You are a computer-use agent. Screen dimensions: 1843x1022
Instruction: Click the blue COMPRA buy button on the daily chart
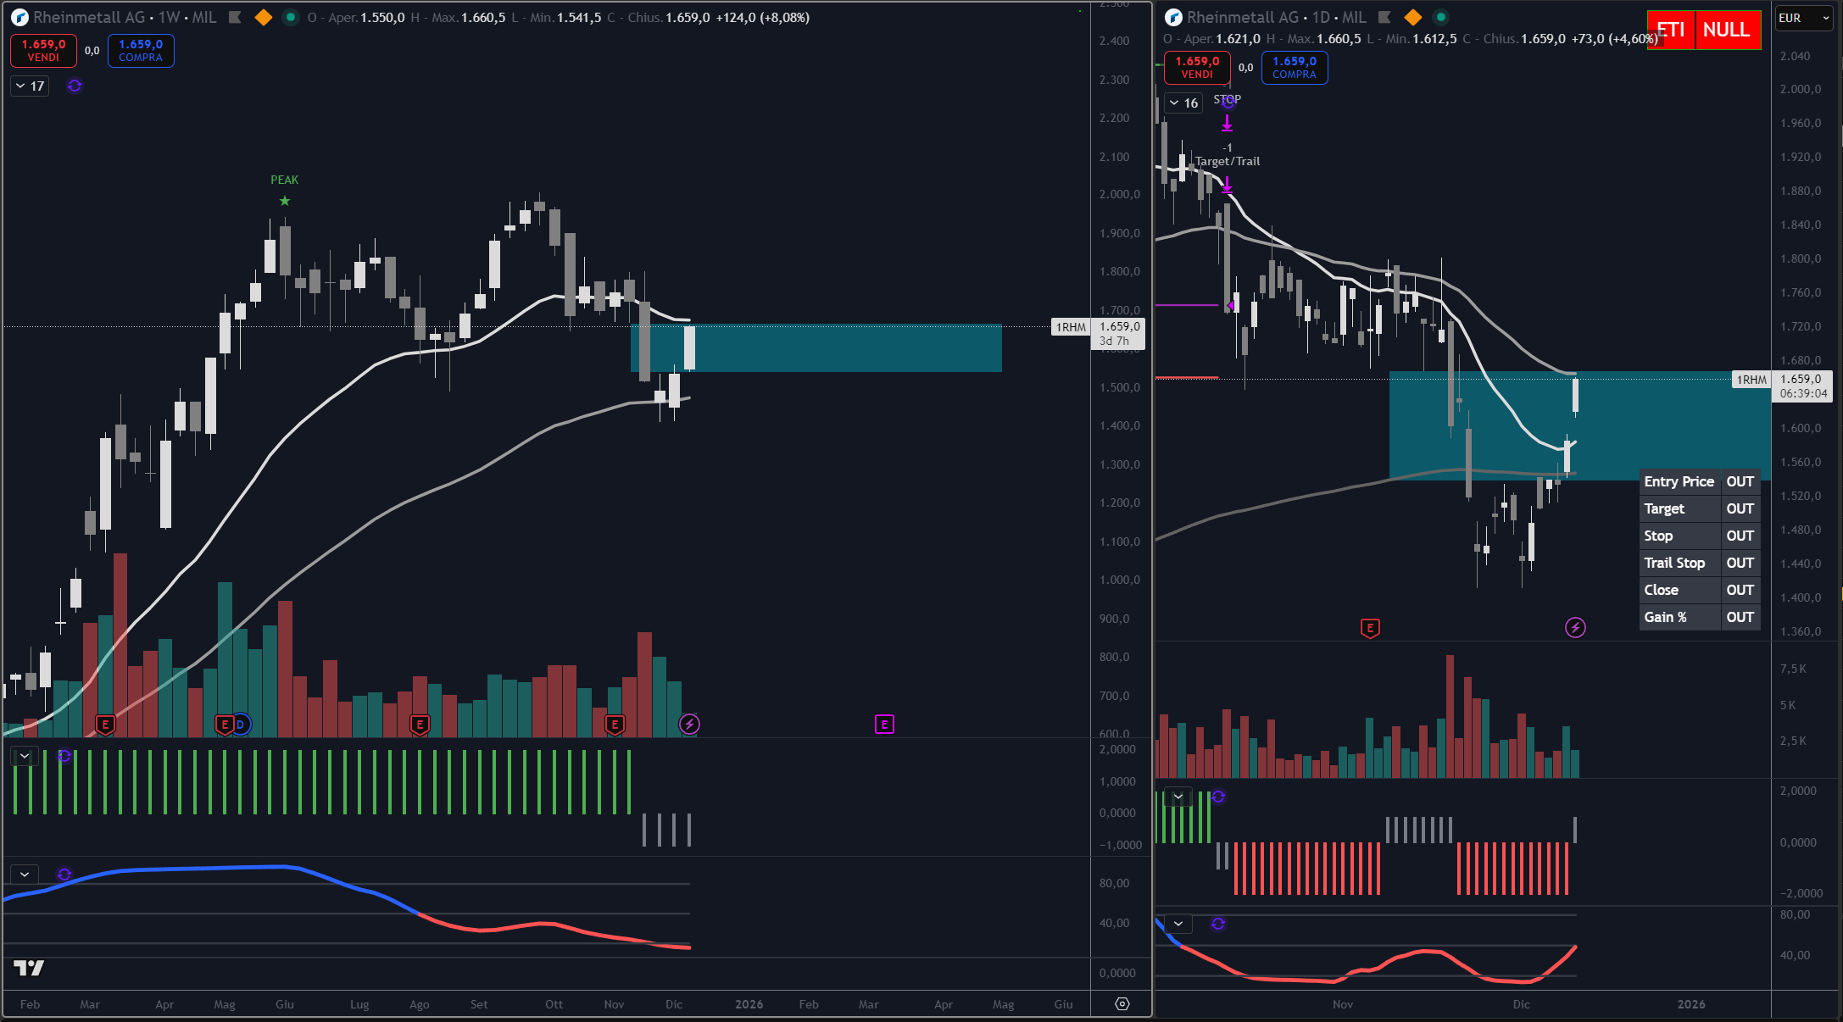(x=1294, y=67)
